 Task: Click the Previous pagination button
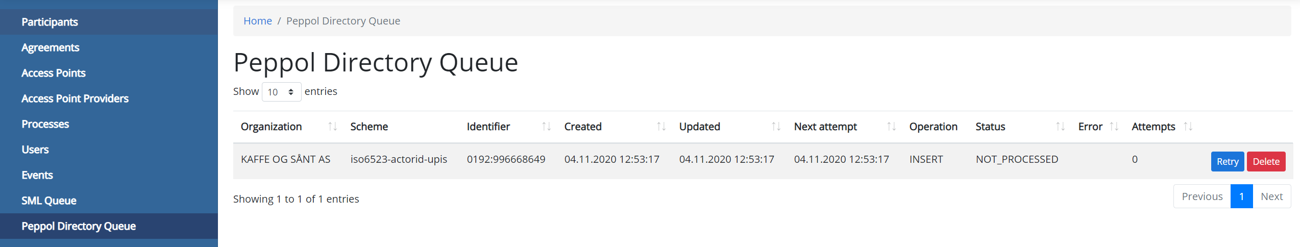point(1202,196)
